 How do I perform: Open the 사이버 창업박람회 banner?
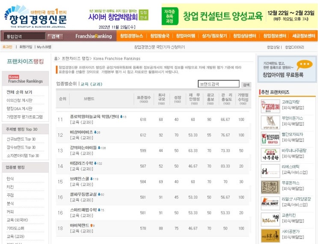[x=113, y=17]
